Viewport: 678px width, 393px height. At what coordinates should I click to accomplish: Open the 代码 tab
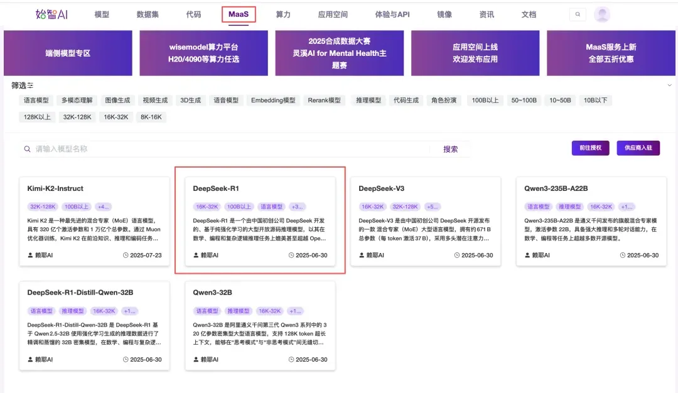(x=193, y=14)
